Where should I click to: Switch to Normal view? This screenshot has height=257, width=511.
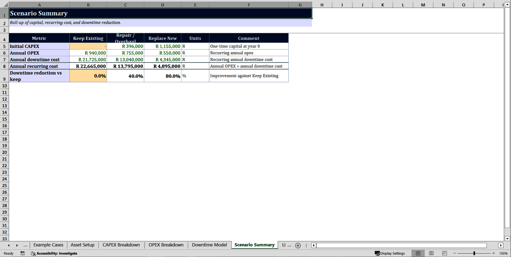[418, 253]
